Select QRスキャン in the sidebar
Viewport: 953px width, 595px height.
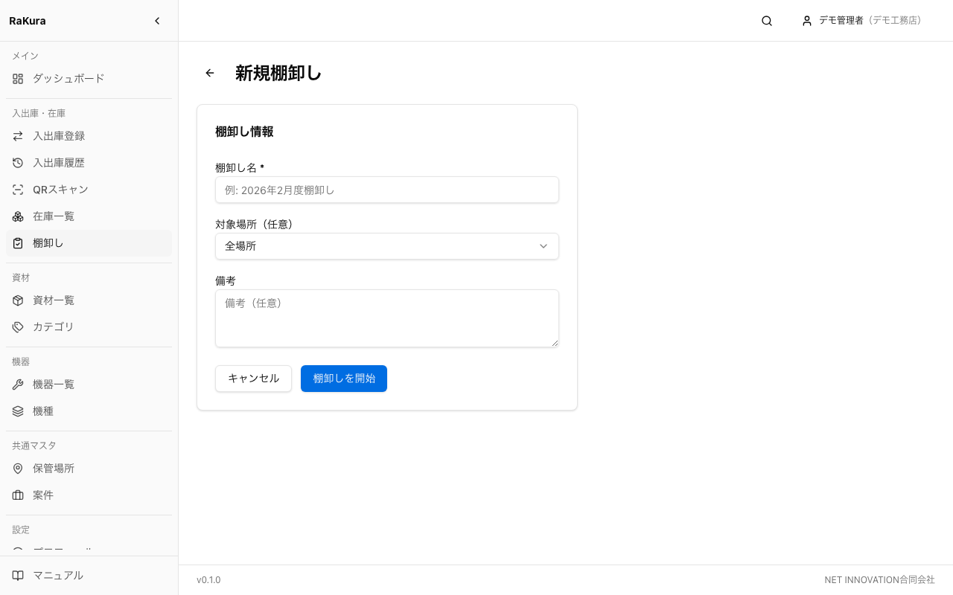click(89, 190)
